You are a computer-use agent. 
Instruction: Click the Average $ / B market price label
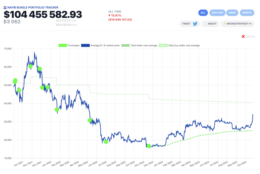pos(105,45)
